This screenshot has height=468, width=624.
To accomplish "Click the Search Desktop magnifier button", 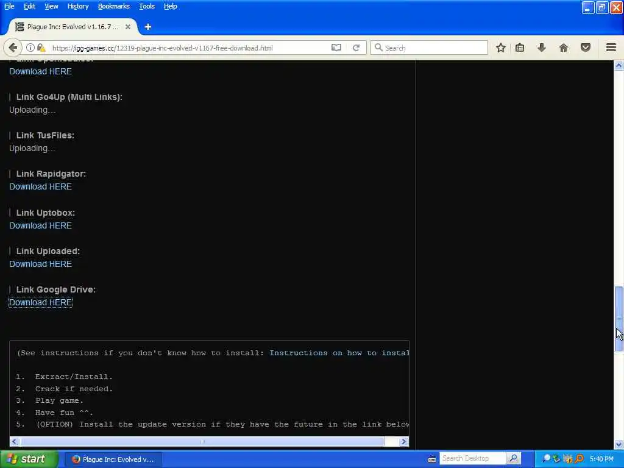I will pos(513,458).
